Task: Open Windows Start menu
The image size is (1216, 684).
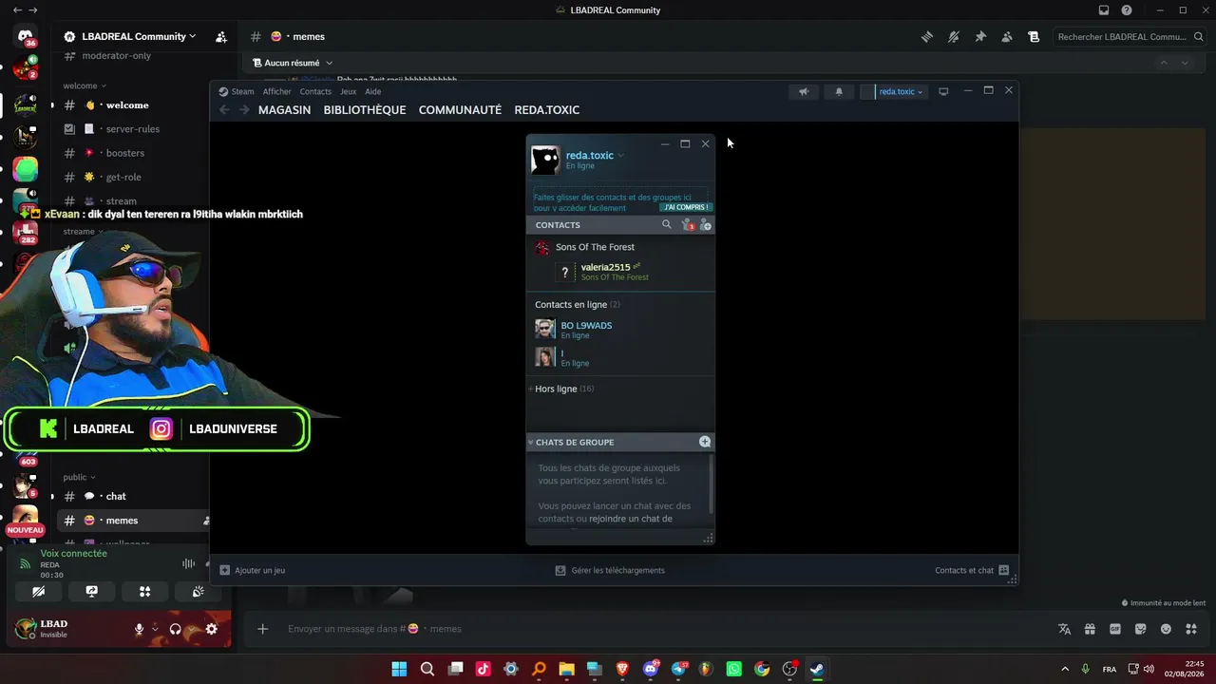Action: tap(399, 669)
